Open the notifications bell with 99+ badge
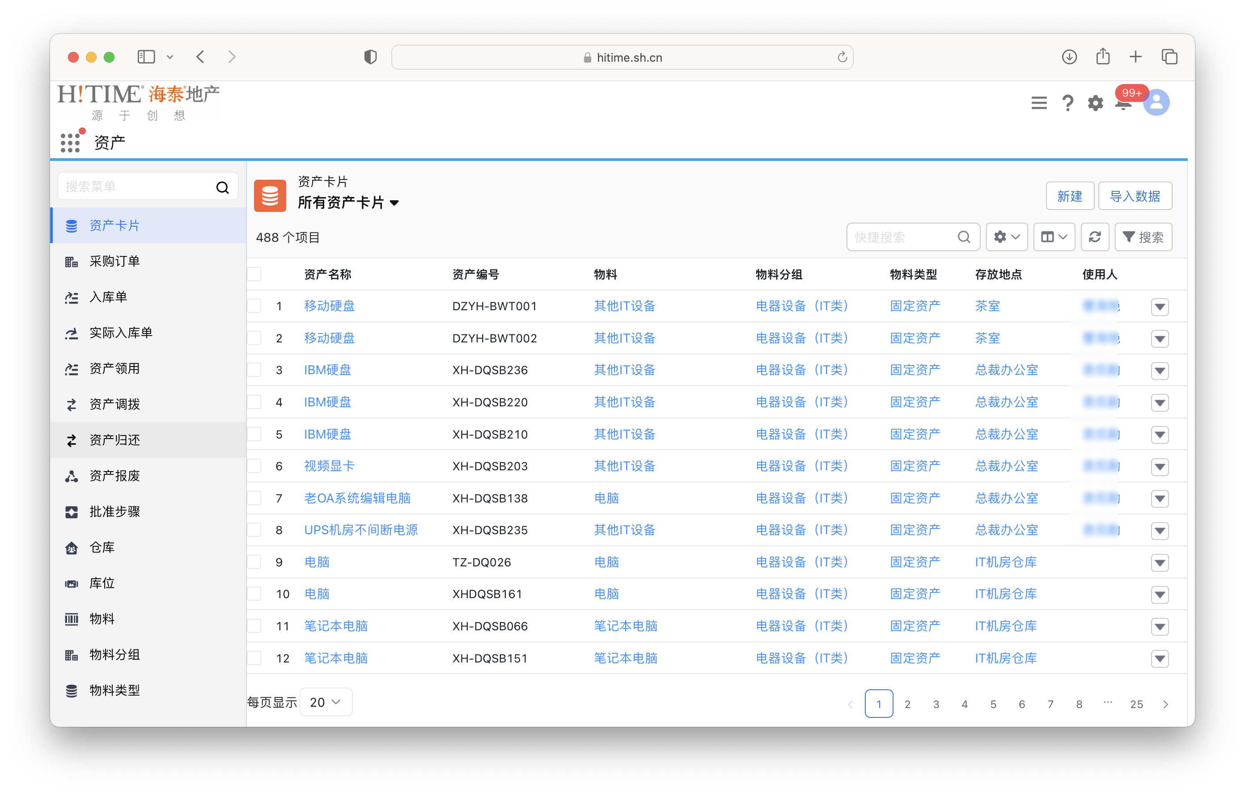The height and width of the screenshot is (793, 1245). 1124,103
